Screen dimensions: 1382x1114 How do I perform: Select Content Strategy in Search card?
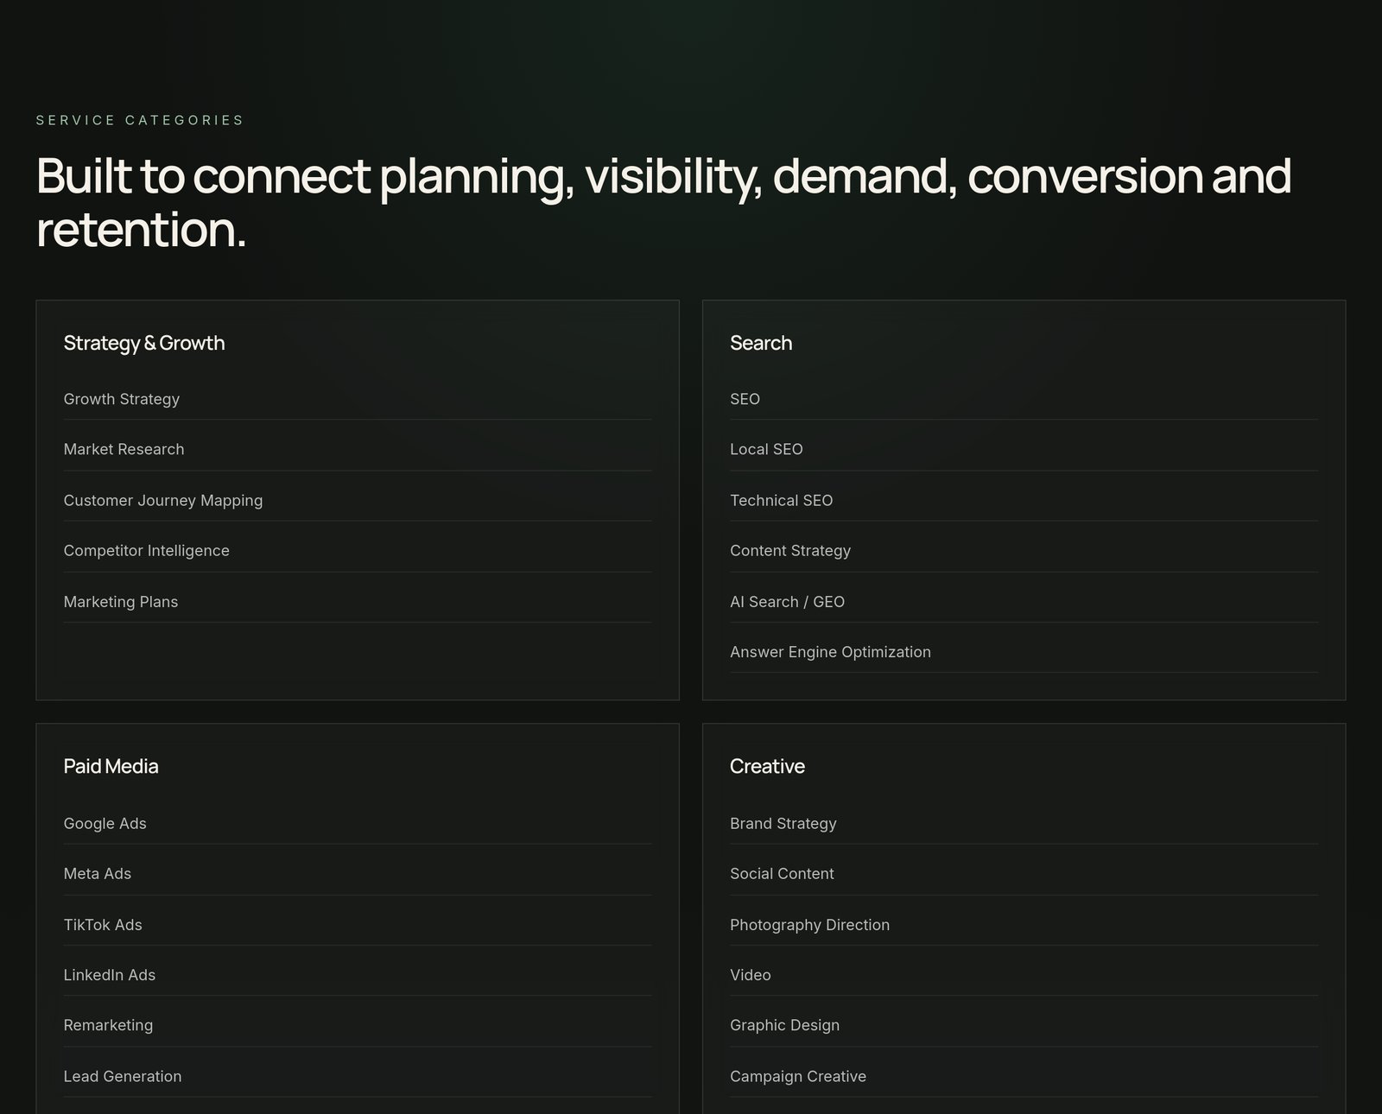pos(1024,550)
